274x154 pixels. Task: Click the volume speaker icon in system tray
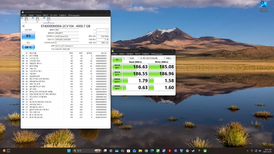click(260, 151)
